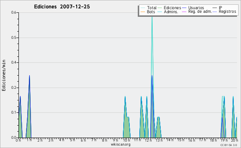
Task: Click the CC BY-SA 3.0 license text
Action: (x=229, y=145)
